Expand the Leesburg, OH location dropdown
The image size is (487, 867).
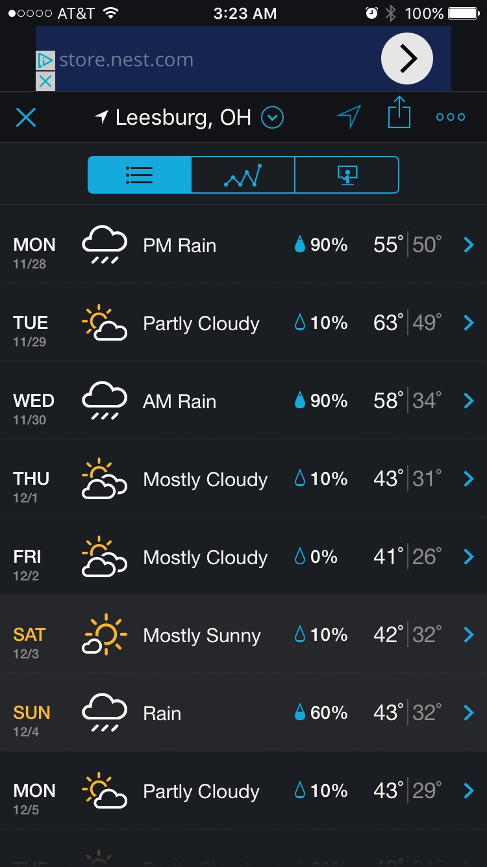pos(273,118)
